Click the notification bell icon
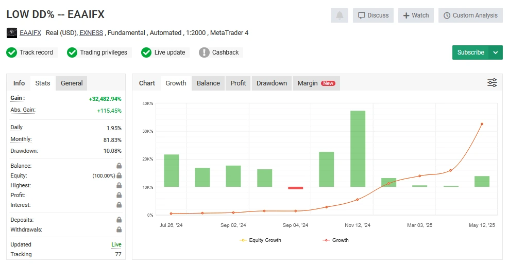The width and height of the screenshot is (508, 265). [x=340, y=15]
